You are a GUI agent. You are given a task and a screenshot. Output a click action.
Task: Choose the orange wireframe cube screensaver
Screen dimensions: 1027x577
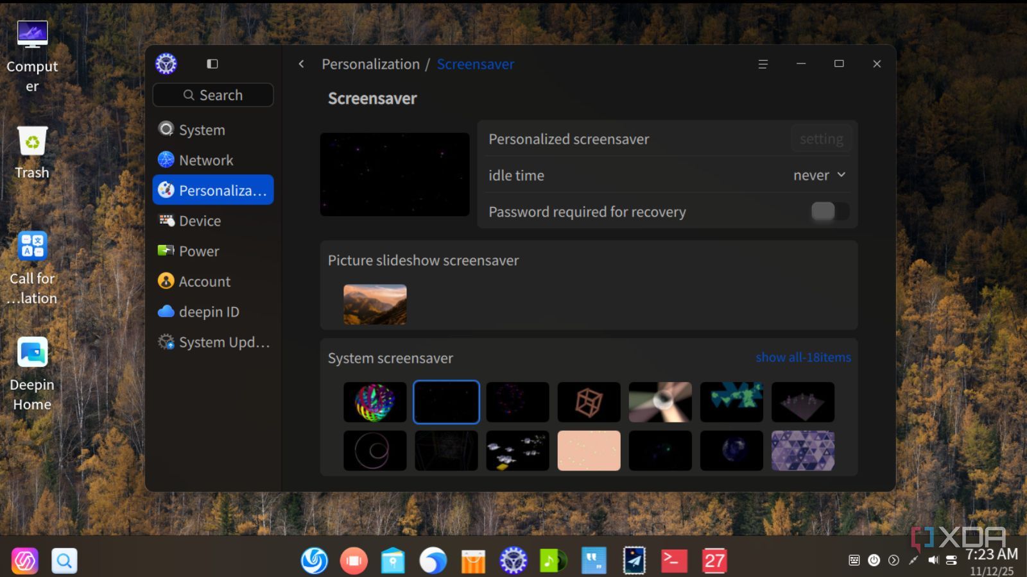[x=589, y=402]
